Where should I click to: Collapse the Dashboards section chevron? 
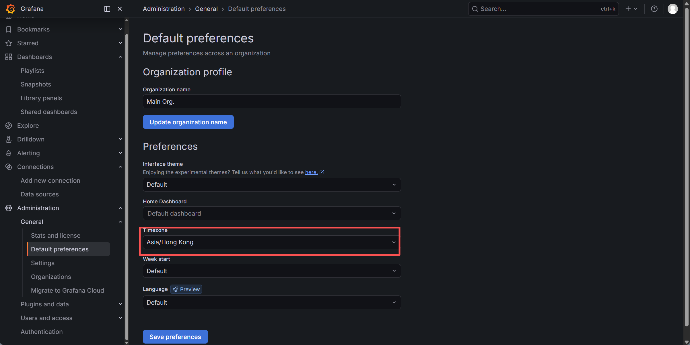point(120,57)
